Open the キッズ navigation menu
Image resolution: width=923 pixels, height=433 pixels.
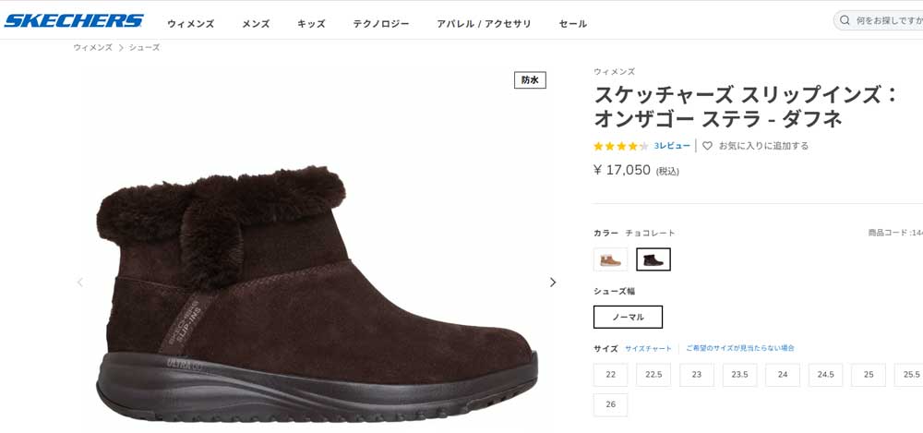point(311,24)
